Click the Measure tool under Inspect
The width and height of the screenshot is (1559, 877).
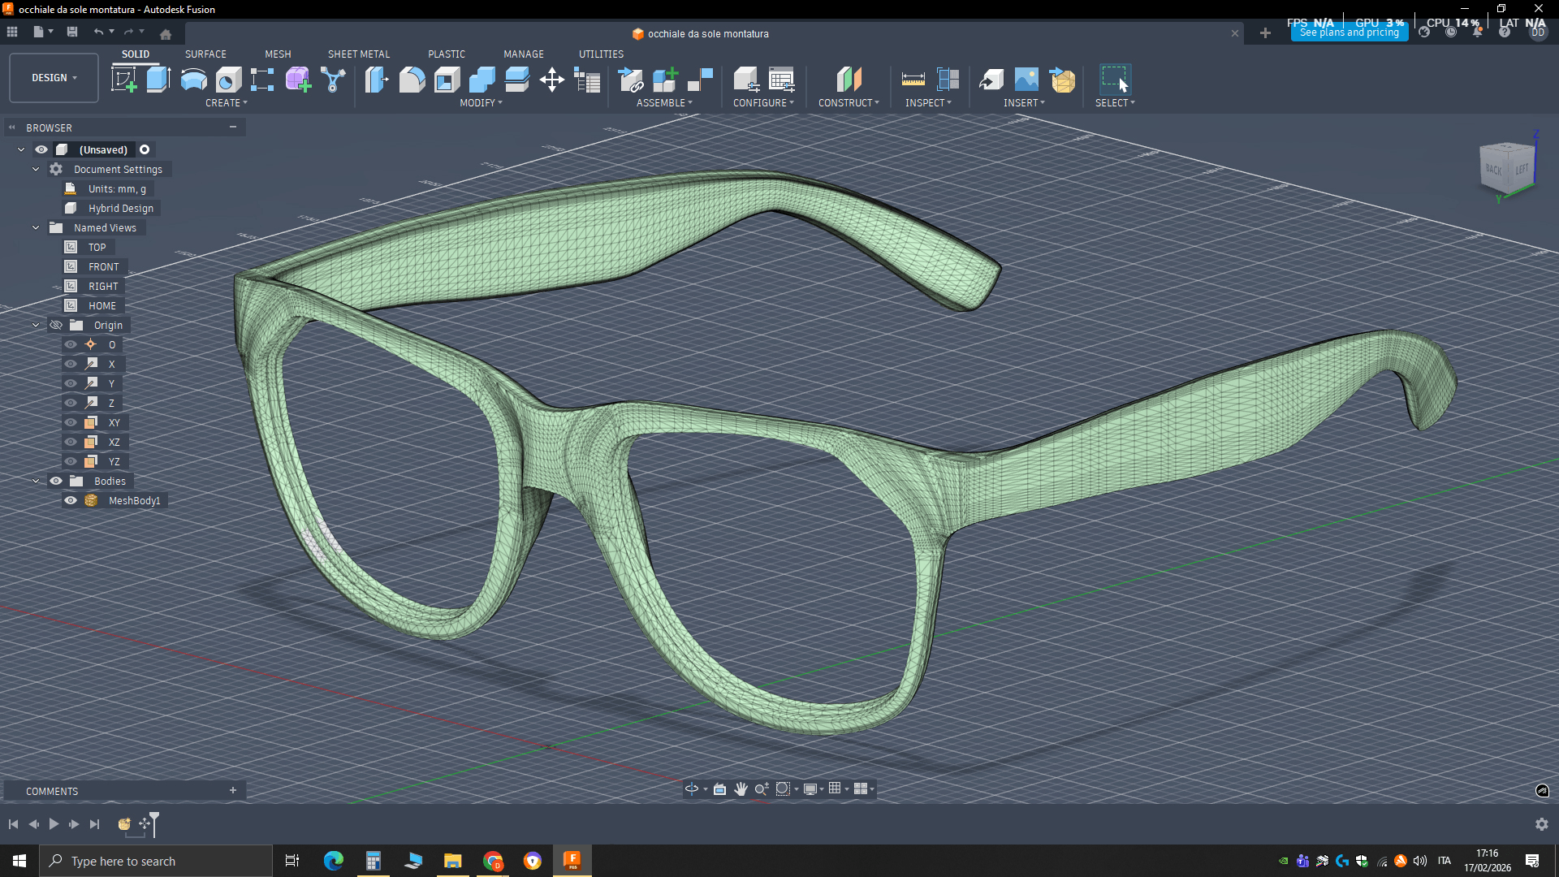913,80
